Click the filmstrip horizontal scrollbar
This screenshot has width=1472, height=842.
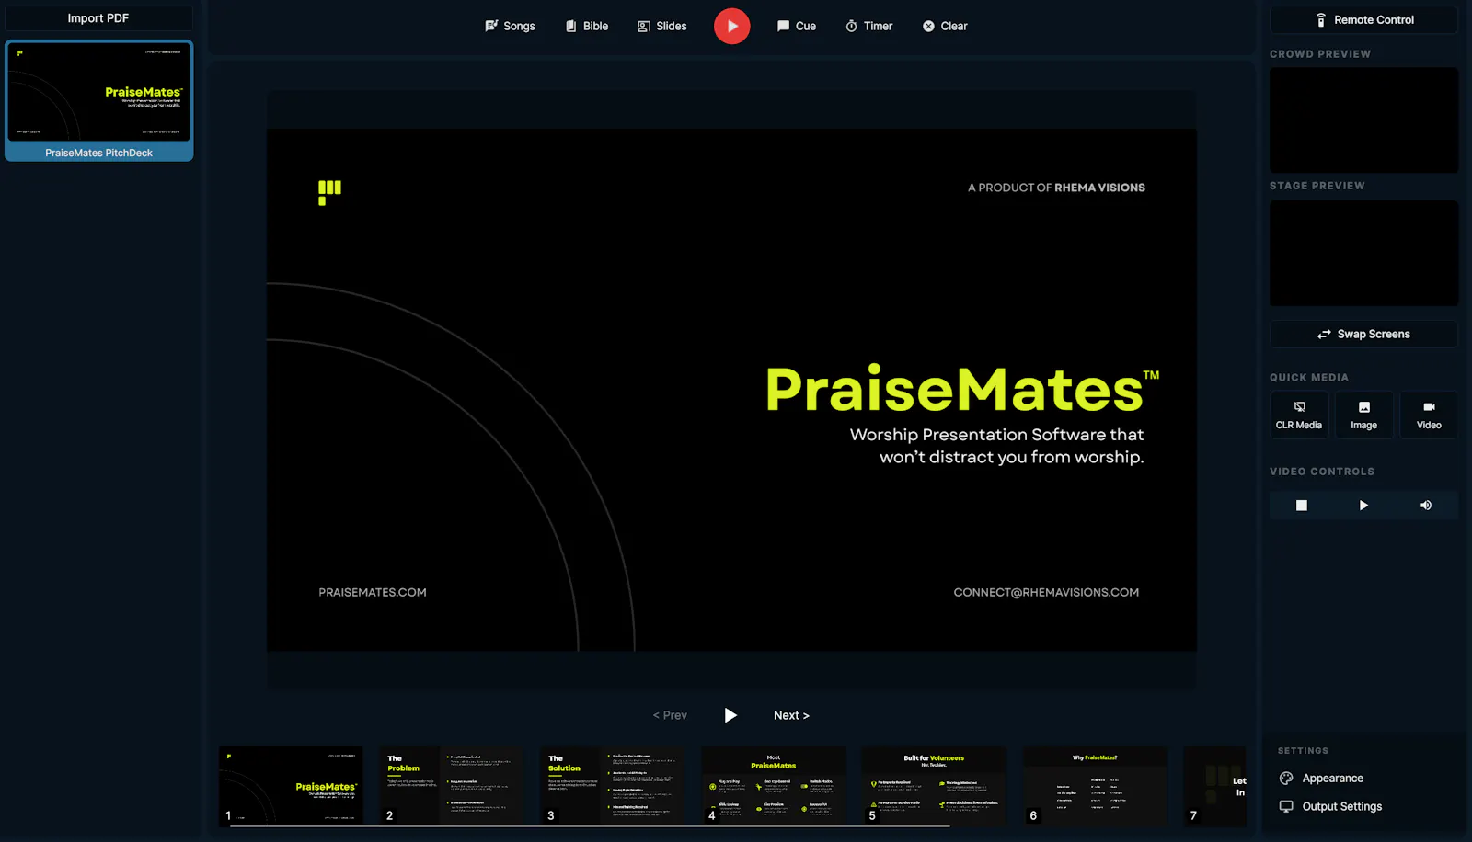[x=590, y=826]
